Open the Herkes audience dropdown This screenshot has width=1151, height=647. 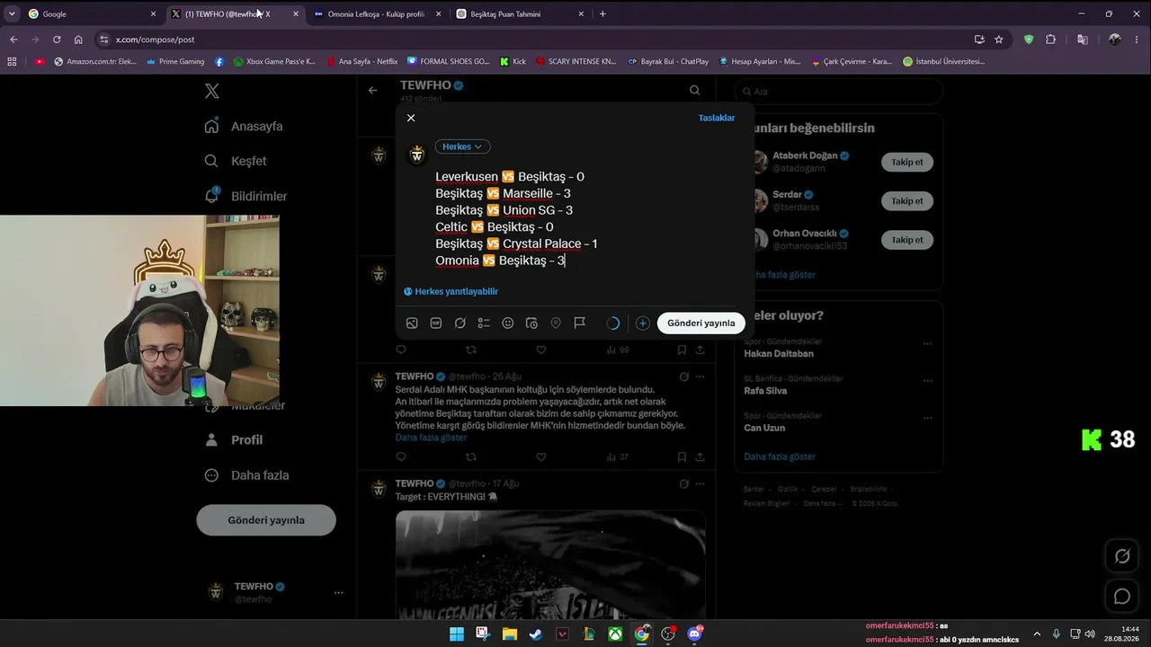point(462,146)
